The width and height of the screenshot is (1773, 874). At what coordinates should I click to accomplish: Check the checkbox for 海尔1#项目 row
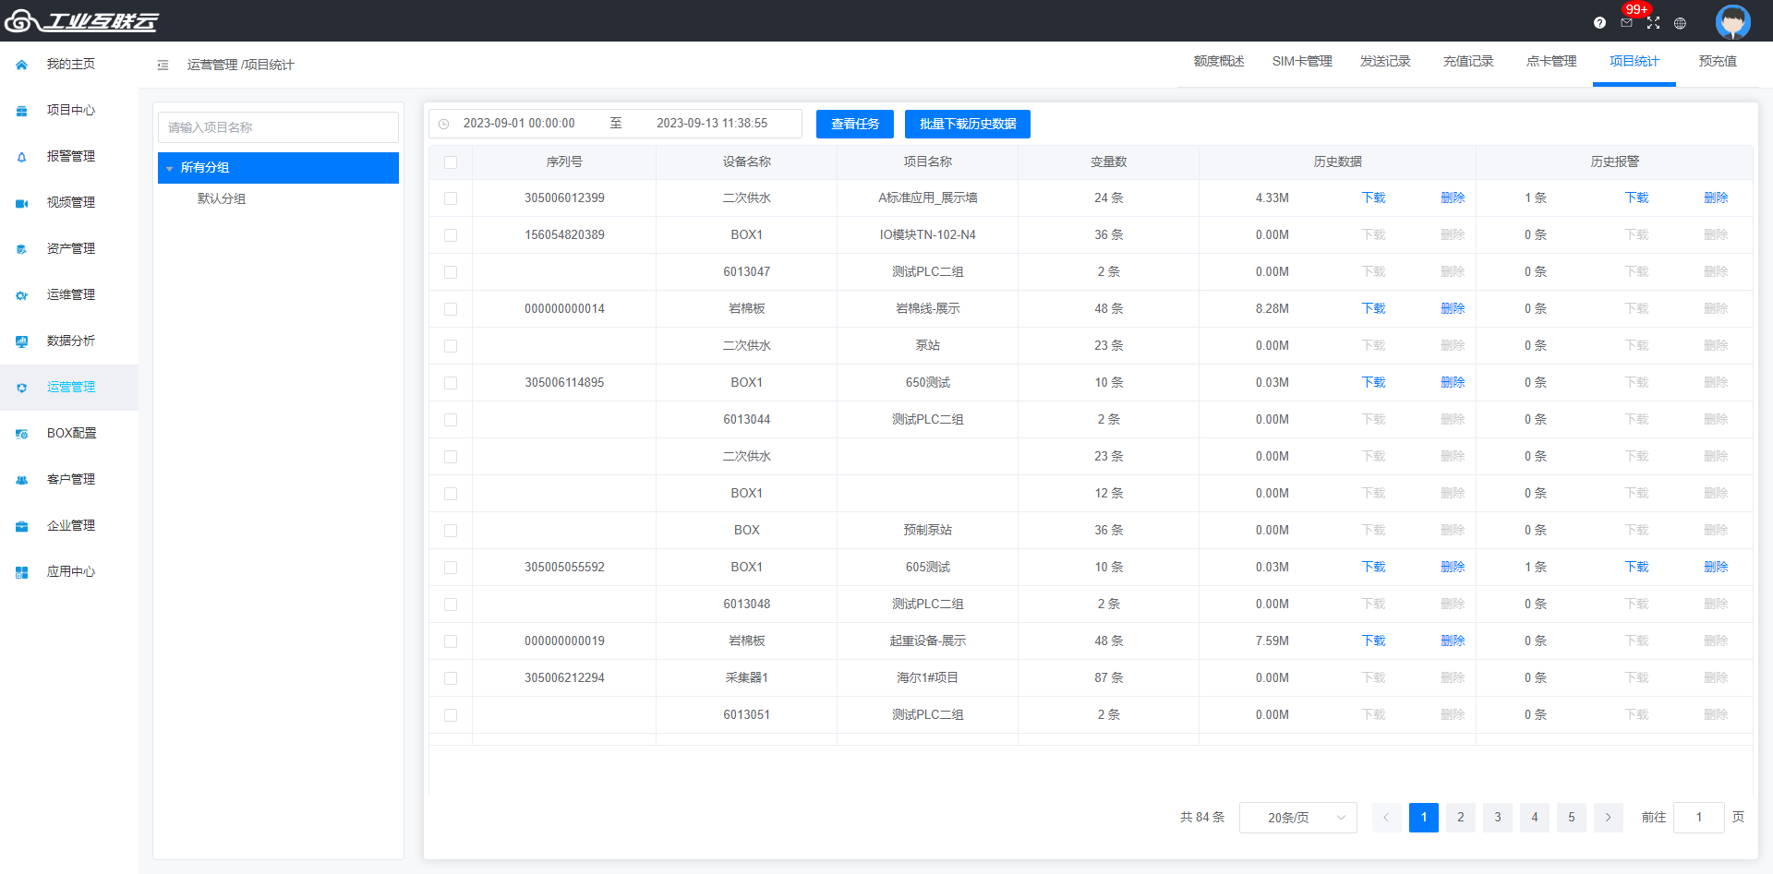[451, 678]
